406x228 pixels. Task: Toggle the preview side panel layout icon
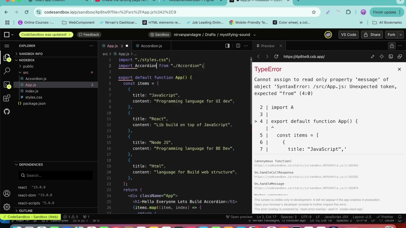(x=227, y=46)
